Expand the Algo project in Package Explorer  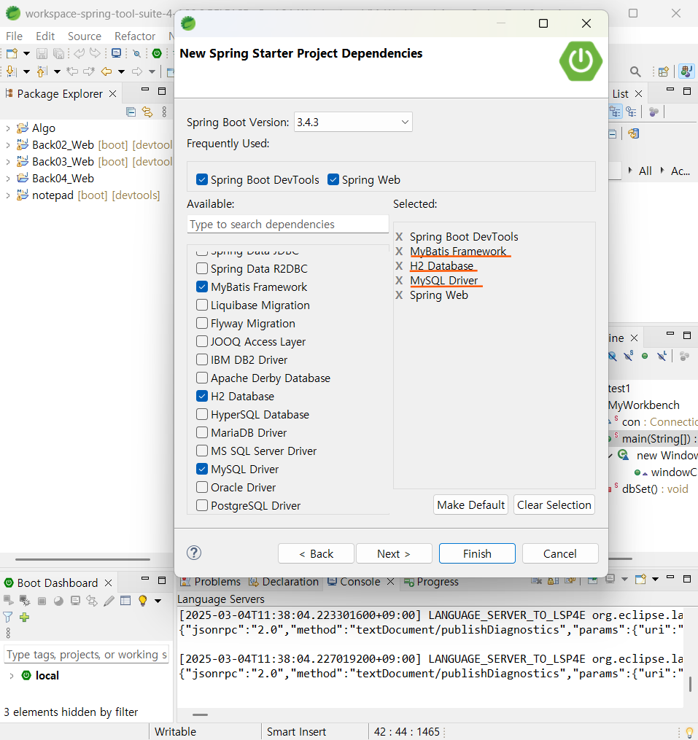[7, 128]
